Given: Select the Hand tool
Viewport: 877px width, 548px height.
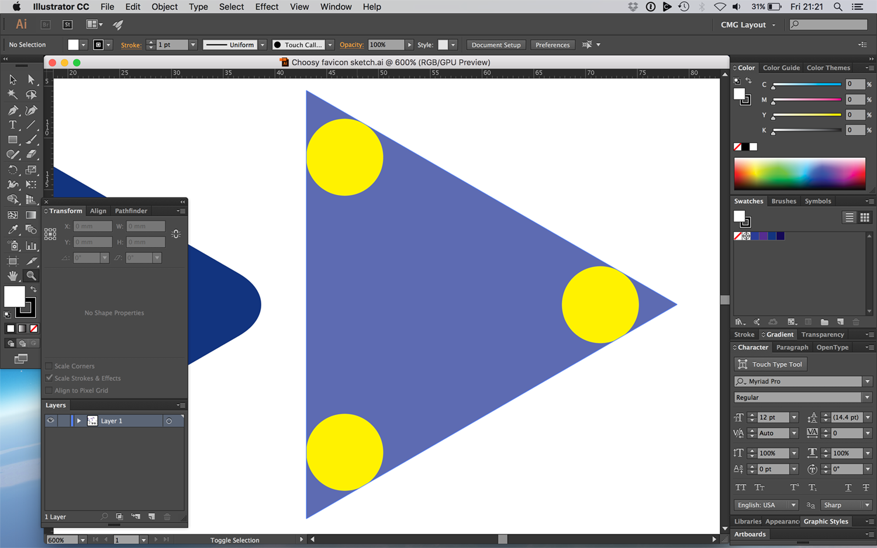Looking at the screenshot, I should [x=12, y=275].
